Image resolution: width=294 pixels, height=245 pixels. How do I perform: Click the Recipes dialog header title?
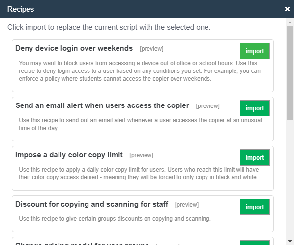[x=21, y=9]
